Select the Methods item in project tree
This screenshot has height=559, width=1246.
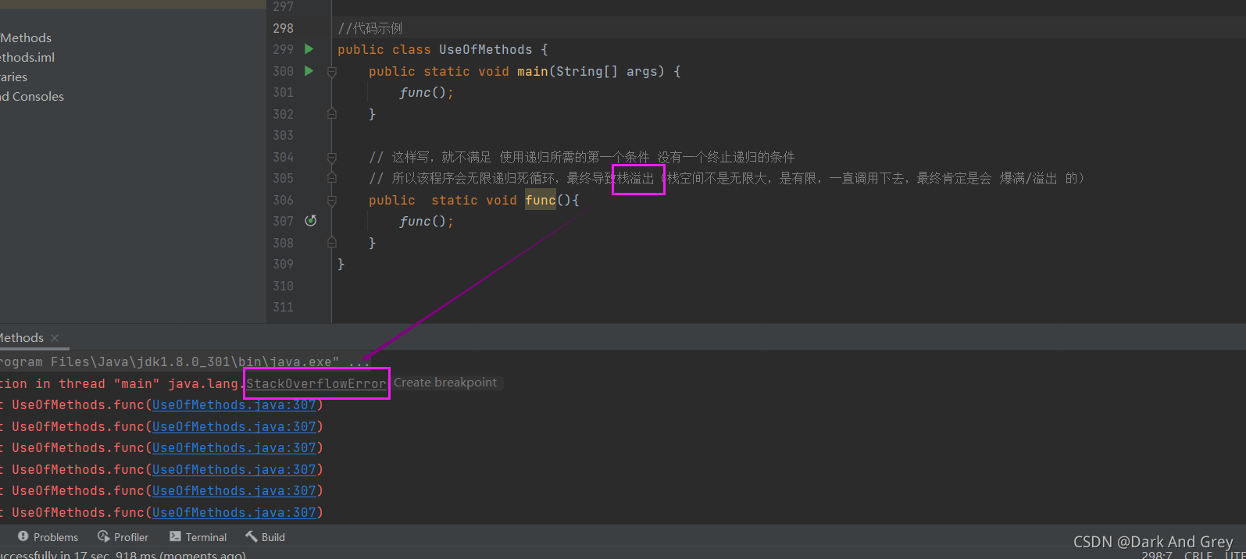(26, 37)
